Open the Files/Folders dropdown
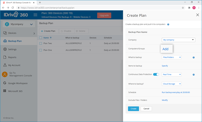This screenshot has width=202, height=122. [171, 57]
